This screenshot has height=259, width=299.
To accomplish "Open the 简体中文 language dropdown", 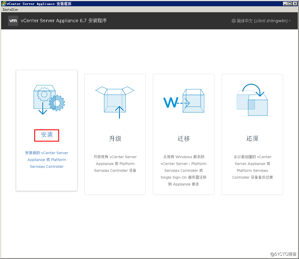I will (261, 21).
